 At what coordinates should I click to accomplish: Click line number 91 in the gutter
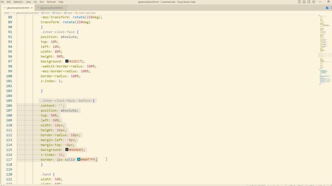click(x=10, y=32)
